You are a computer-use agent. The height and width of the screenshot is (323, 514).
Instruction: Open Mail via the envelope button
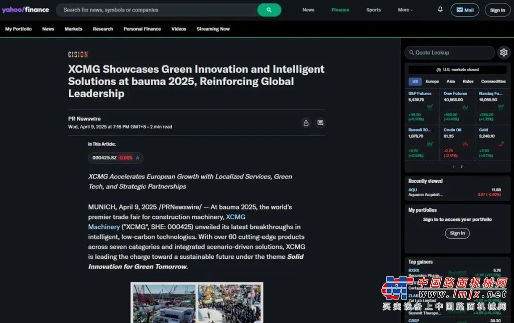click(465, 10)
